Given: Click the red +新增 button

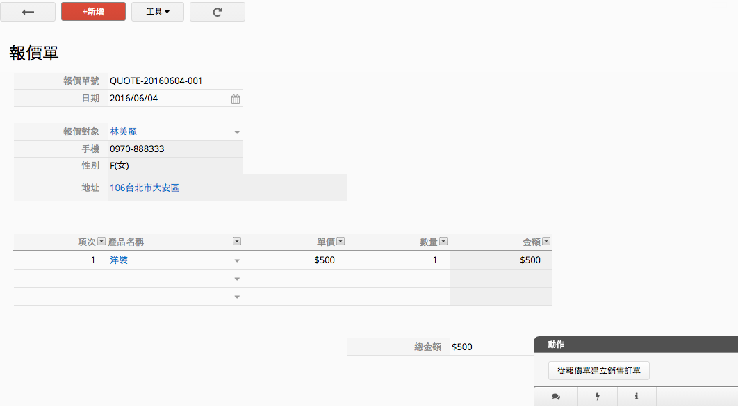Looking at the screenshot, I should [x=93, y=12].
